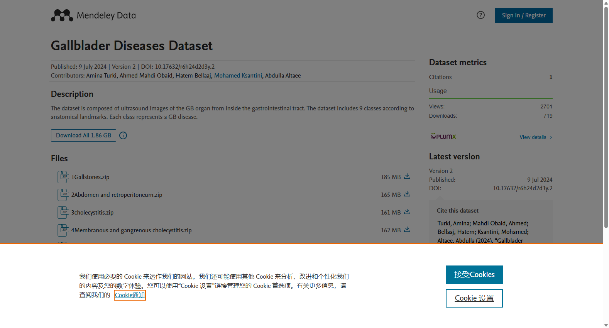This screenshot has height=328, width=609.
Task: Click the Mendeley Data logo
Action: click(x=93, y=15)
